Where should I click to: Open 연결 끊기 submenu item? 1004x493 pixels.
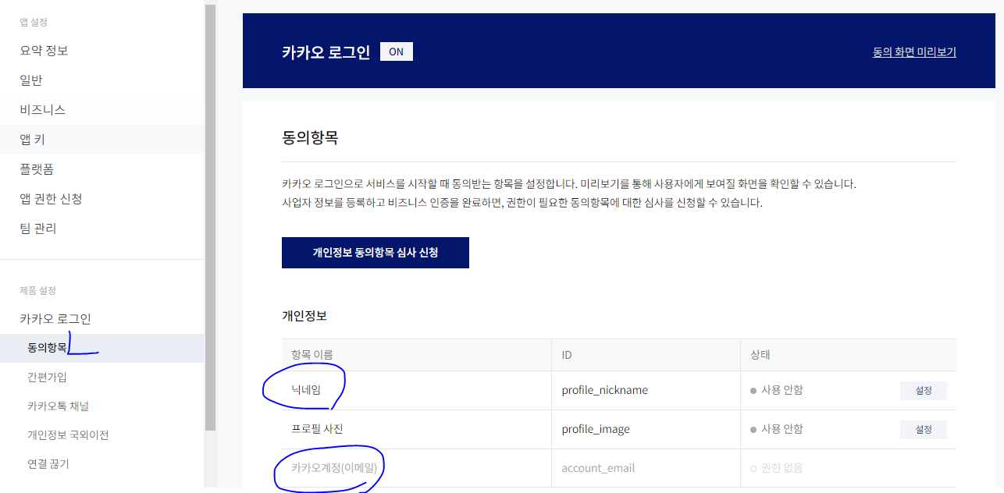point(48,463)
